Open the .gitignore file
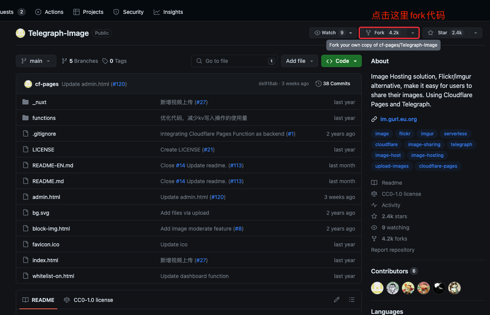 44,134
